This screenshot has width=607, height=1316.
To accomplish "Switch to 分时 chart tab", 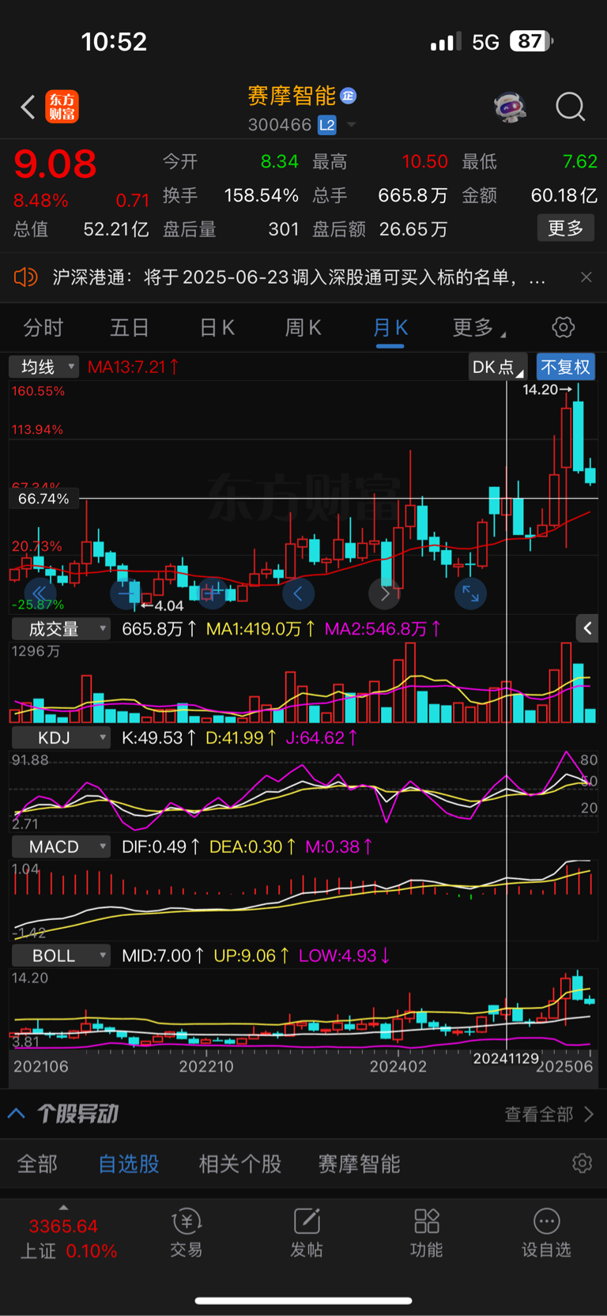I will click(x=43, y=327).
